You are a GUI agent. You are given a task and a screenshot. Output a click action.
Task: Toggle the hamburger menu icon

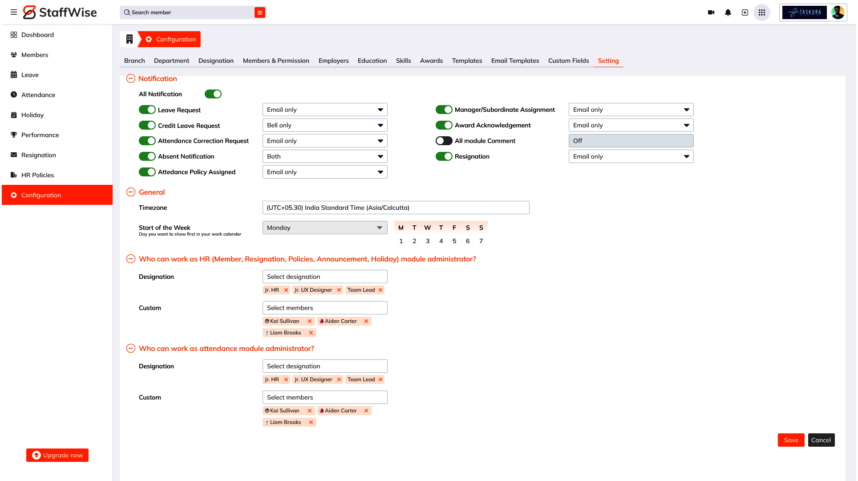(14, 12)
